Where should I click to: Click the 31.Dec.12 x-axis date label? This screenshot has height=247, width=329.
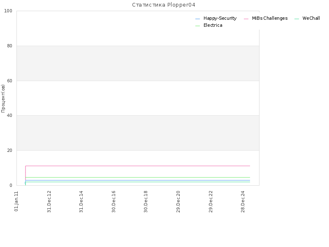click(x=49, y=202)
